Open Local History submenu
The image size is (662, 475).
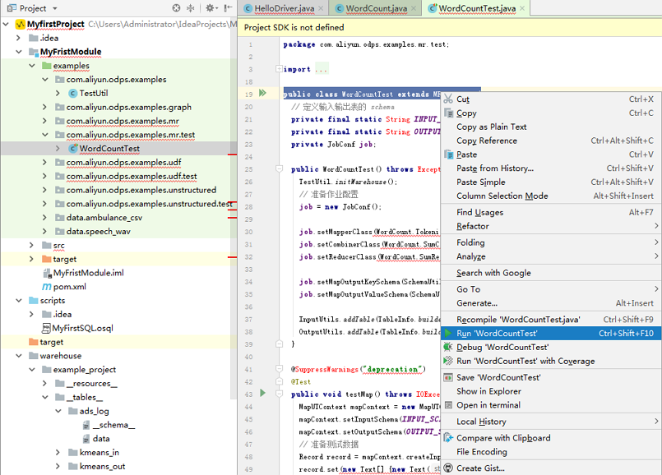(x=481, y=422)
